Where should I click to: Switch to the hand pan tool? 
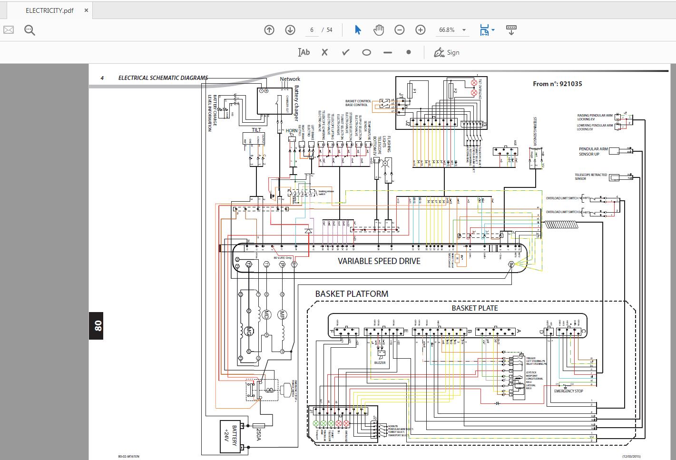click(379, 30)
